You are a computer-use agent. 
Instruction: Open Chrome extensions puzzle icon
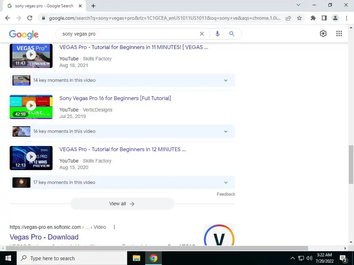click(313, 18)
